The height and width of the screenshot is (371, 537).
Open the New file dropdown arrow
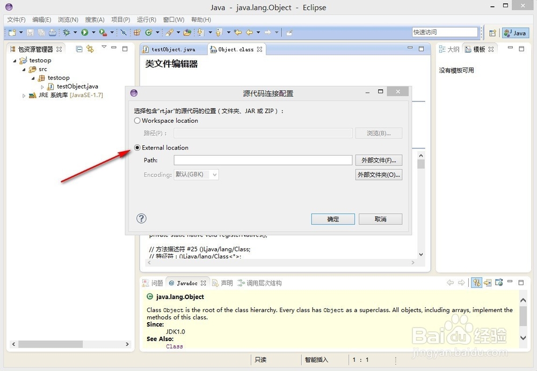coord(21,33)
